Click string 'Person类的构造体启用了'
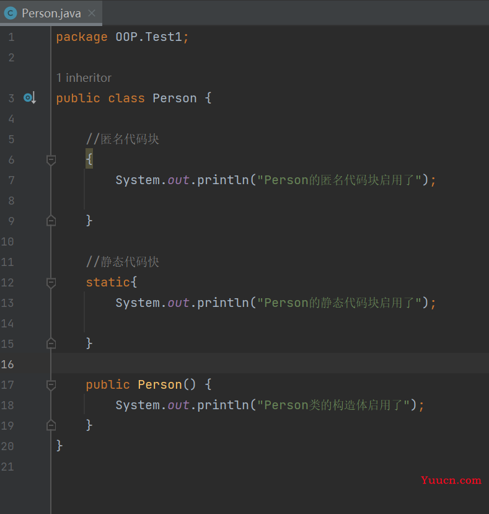Screen dimensions: 489x514 click(333, 405)
